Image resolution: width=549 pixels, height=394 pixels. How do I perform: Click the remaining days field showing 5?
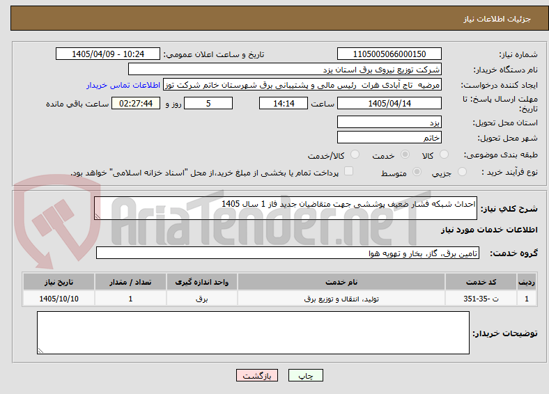(208, 103)
